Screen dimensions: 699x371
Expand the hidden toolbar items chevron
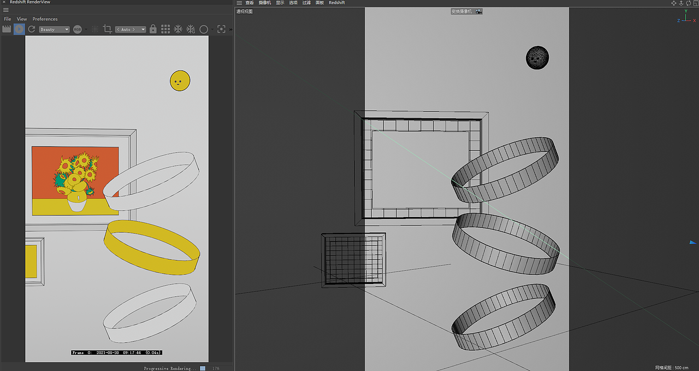pos(230,30)
